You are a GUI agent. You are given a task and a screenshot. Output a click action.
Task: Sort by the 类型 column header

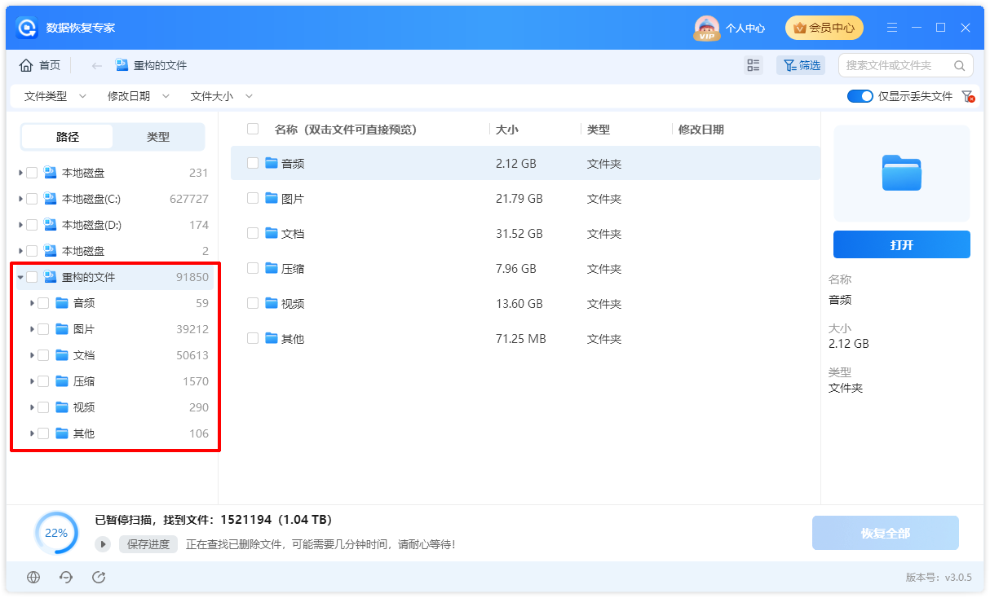click(x=599, y=130)
